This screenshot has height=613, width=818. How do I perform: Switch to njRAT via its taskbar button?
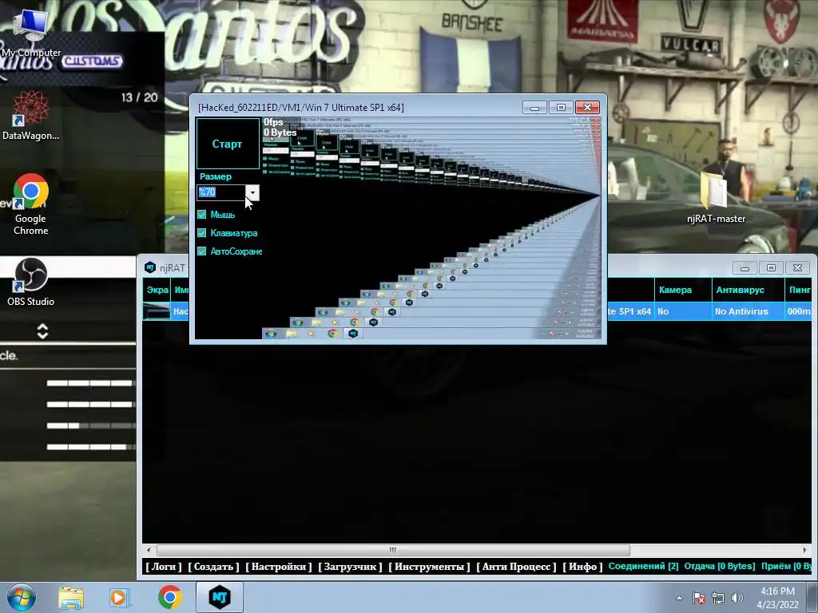[x=220, y=597]
